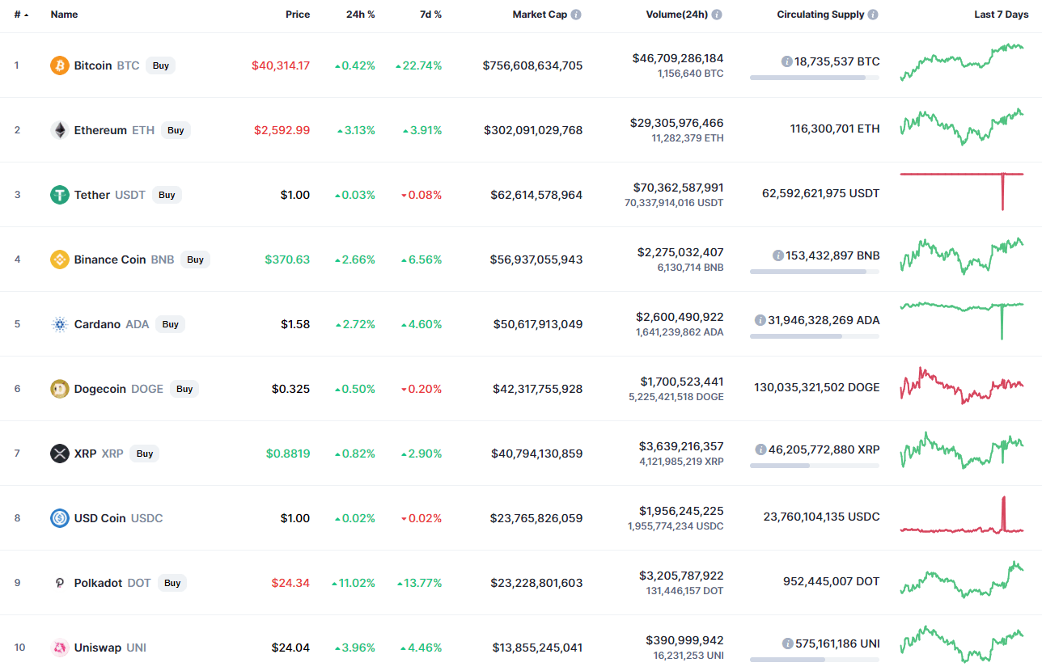This screenshot has height=671, width=1042.
Task: Click the Circulating Supply header info icon
Action: (x=873, y=15)
